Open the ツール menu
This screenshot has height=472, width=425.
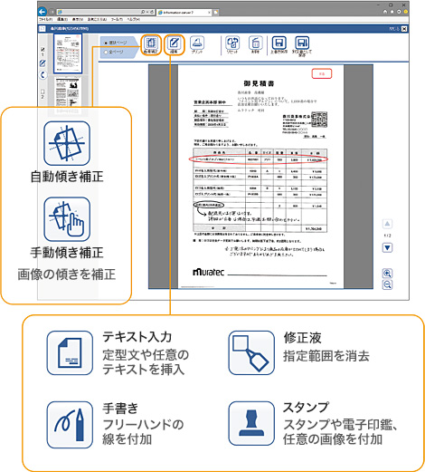117,19
